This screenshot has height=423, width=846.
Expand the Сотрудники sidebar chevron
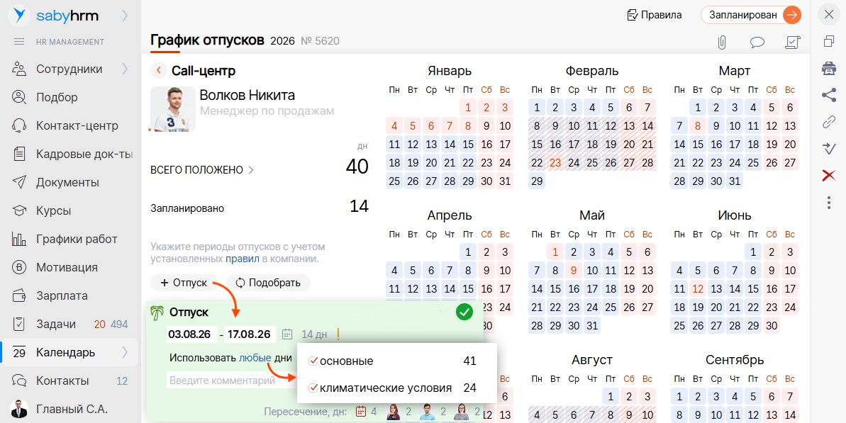tap(126, 69)
